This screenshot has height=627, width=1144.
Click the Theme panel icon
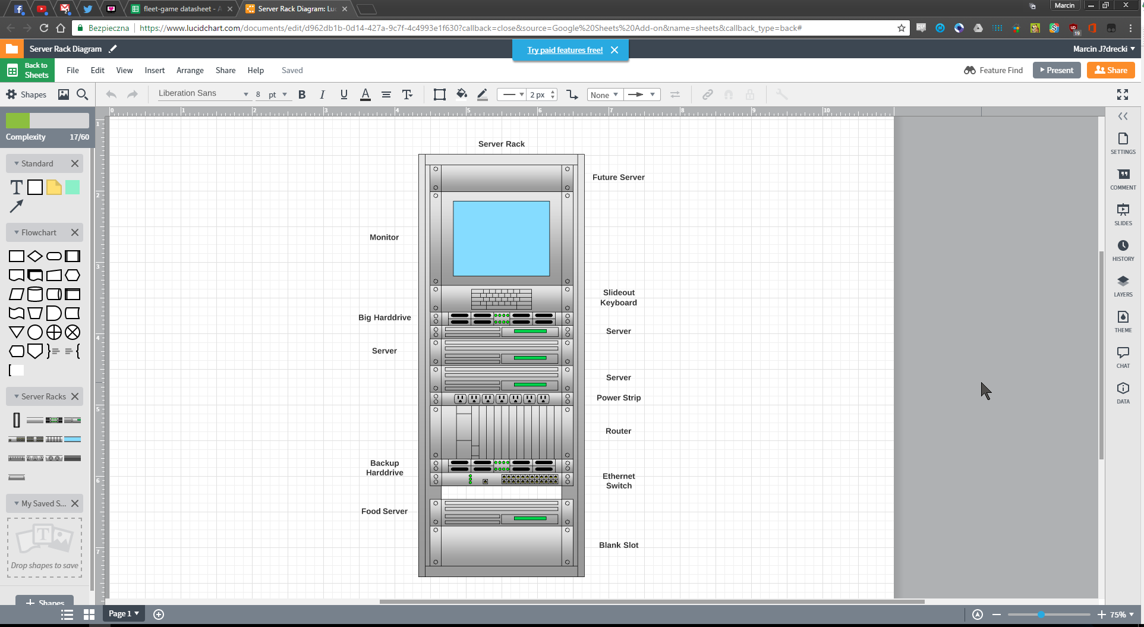click(1123, 321)
